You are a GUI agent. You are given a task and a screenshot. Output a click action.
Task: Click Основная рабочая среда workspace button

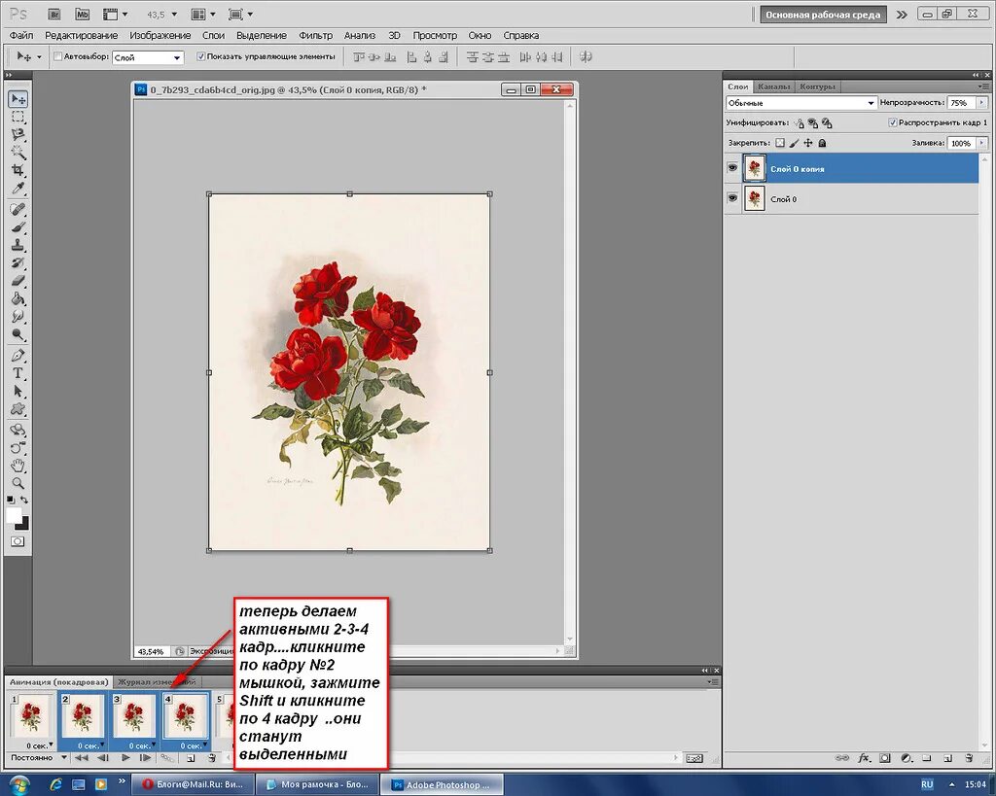point(823,15)
